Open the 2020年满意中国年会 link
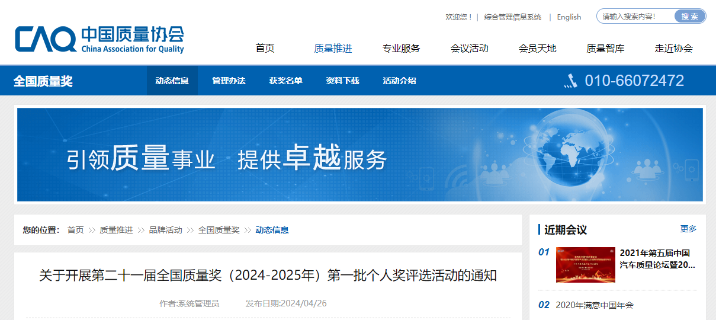 (595, 305)
